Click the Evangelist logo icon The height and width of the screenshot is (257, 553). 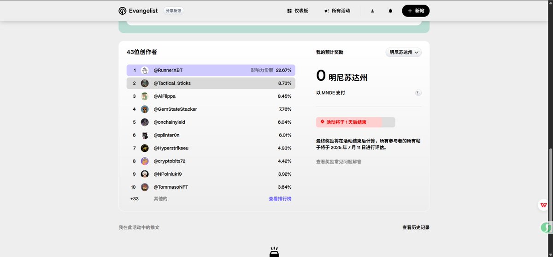click(122, 11)
